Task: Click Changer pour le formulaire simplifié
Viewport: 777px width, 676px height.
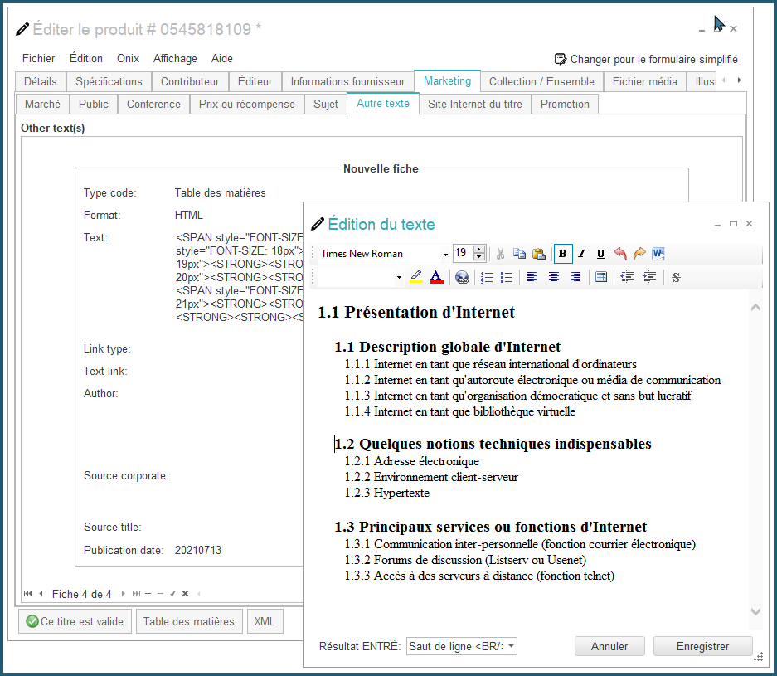Action: coord(646,60)
